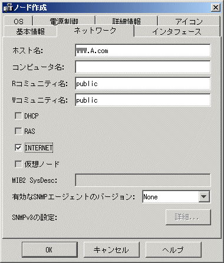Click the Rコミュニティ名 input field
Screen dimensions: 224x263
click(x=143, y=84)
